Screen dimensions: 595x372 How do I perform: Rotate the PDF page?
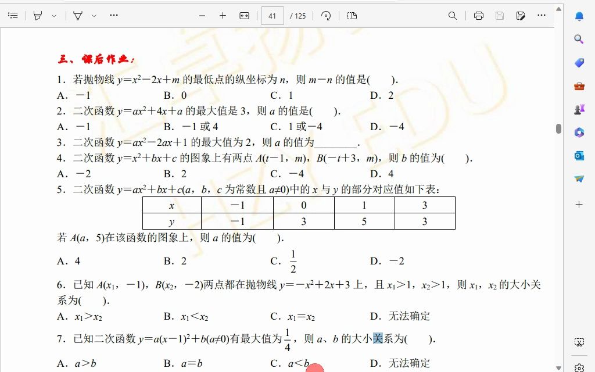tap(325, 16)
